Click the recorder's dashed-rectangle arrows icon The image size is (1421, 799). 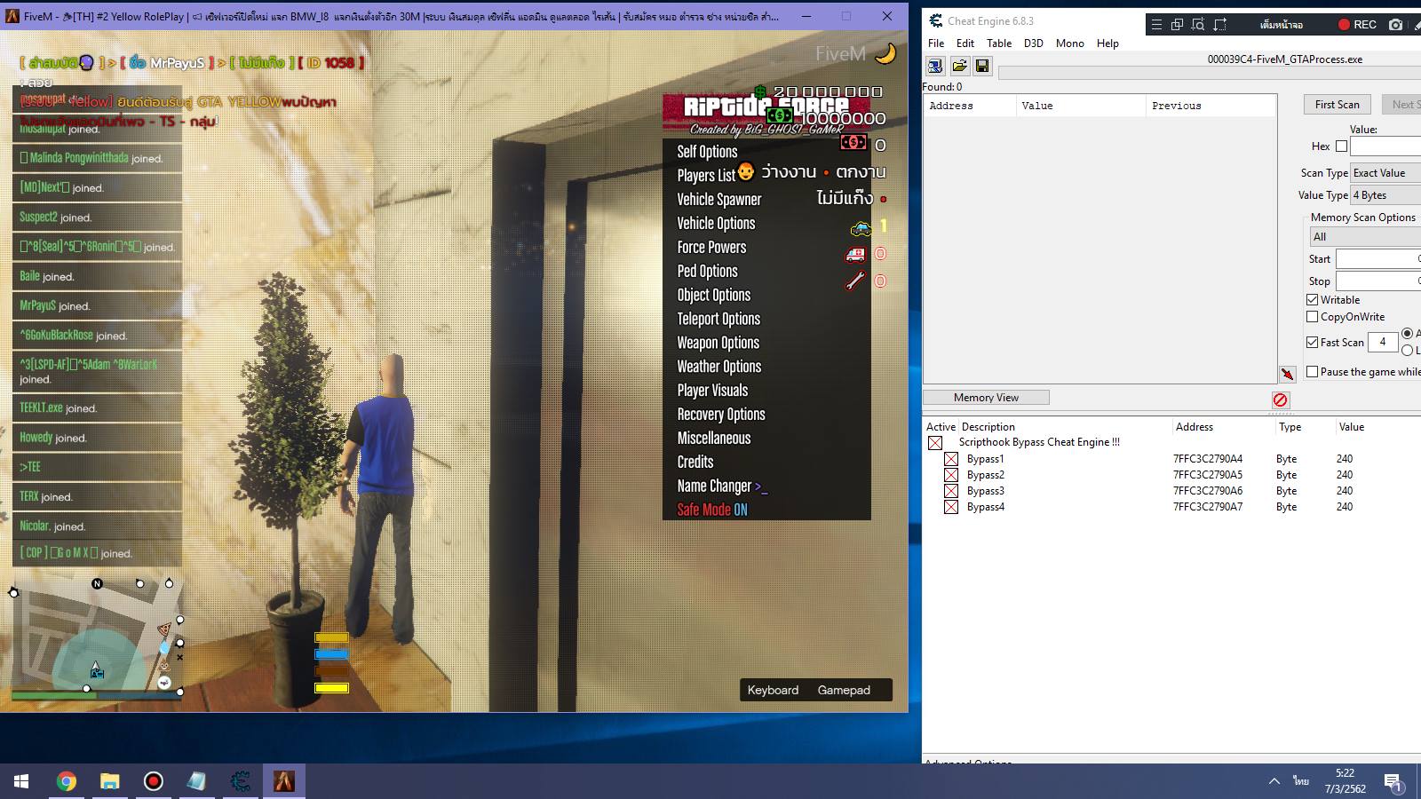1220,25
